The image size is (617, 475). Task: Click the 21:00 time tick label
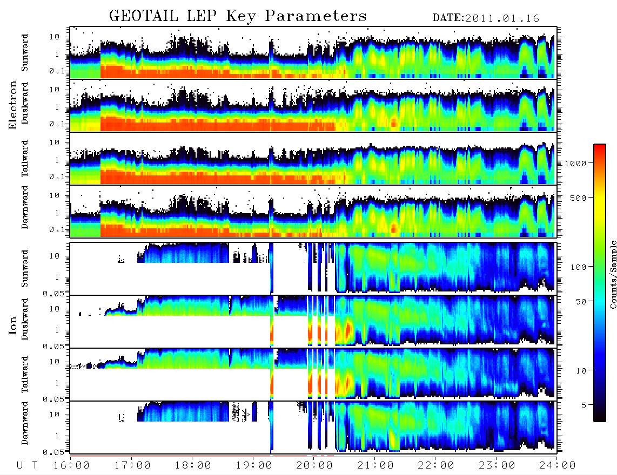(375, 465)
